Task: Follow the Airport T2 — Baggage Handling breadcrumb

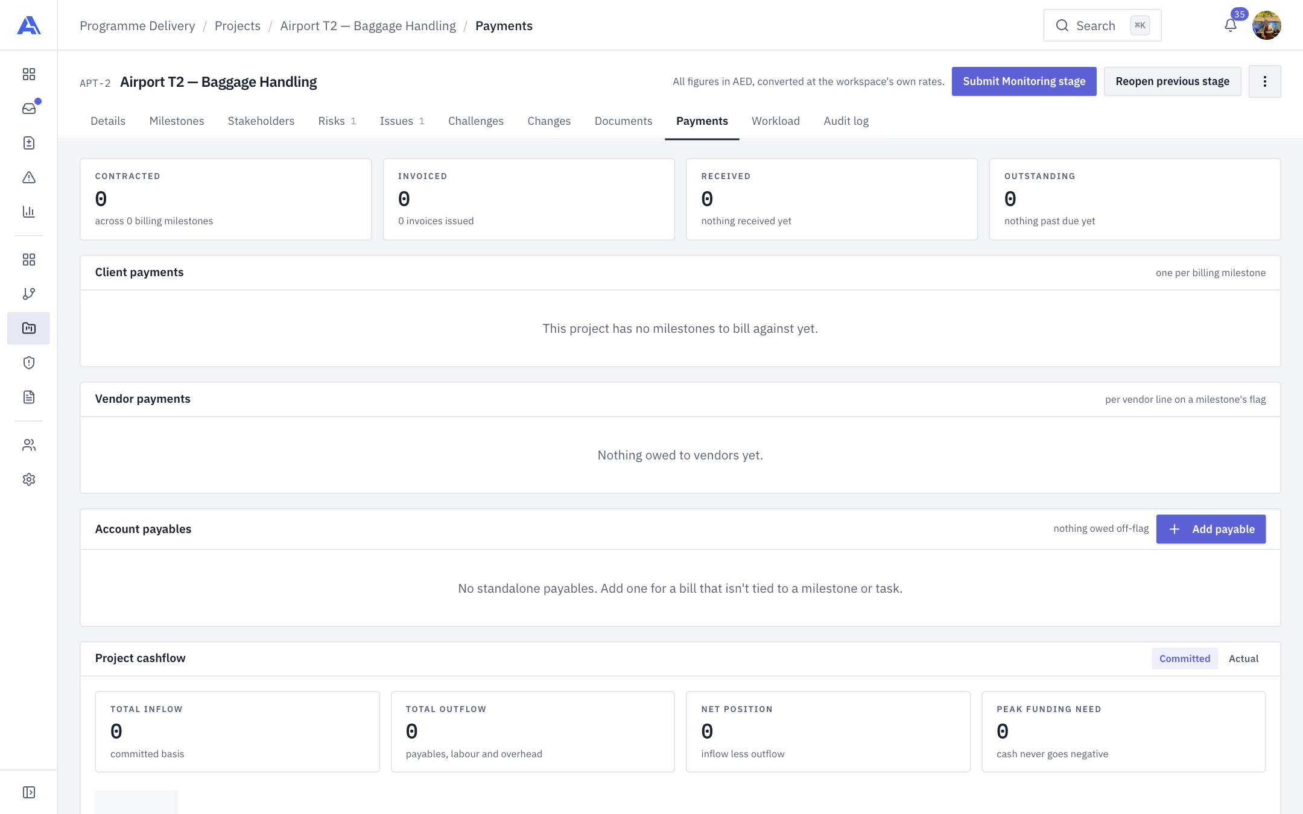Action: 368,26
